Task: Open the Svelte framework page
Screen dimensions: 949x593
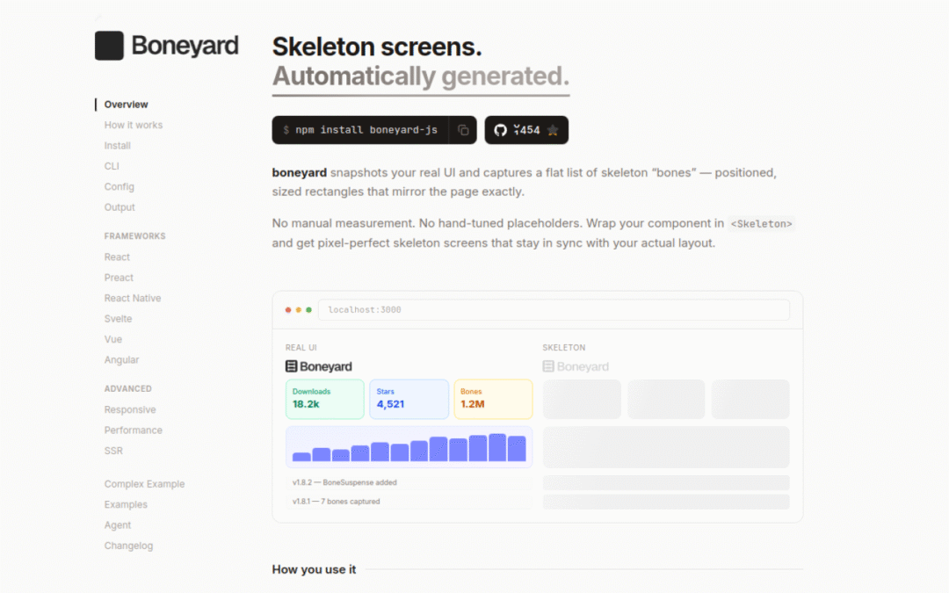Action: pyautogui.click(x=118, y=319)
